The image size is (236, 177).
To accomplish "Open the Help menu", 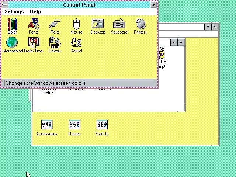I will pyautogui.click(x=35, y=11).
